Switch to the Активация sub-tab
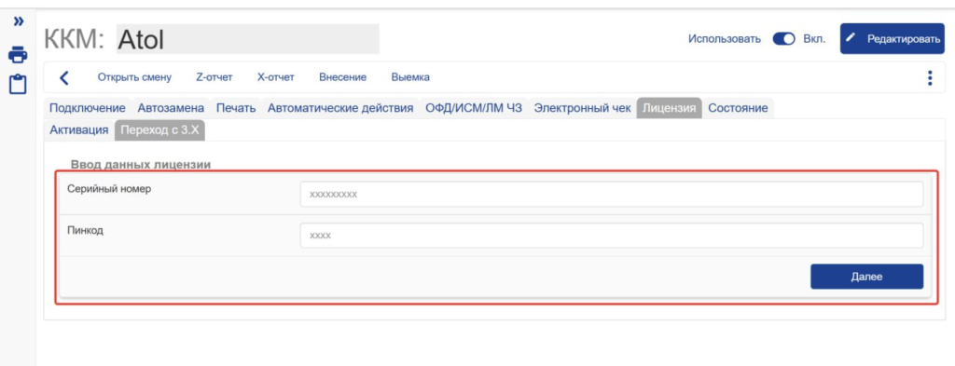The height and width of the screenshot is (366, 955). pos(79,130)
